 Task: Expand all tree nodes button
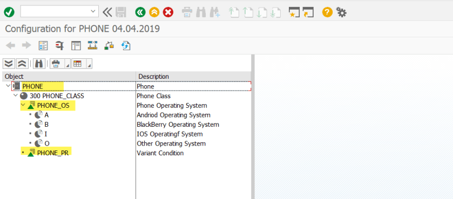point(9,64)
